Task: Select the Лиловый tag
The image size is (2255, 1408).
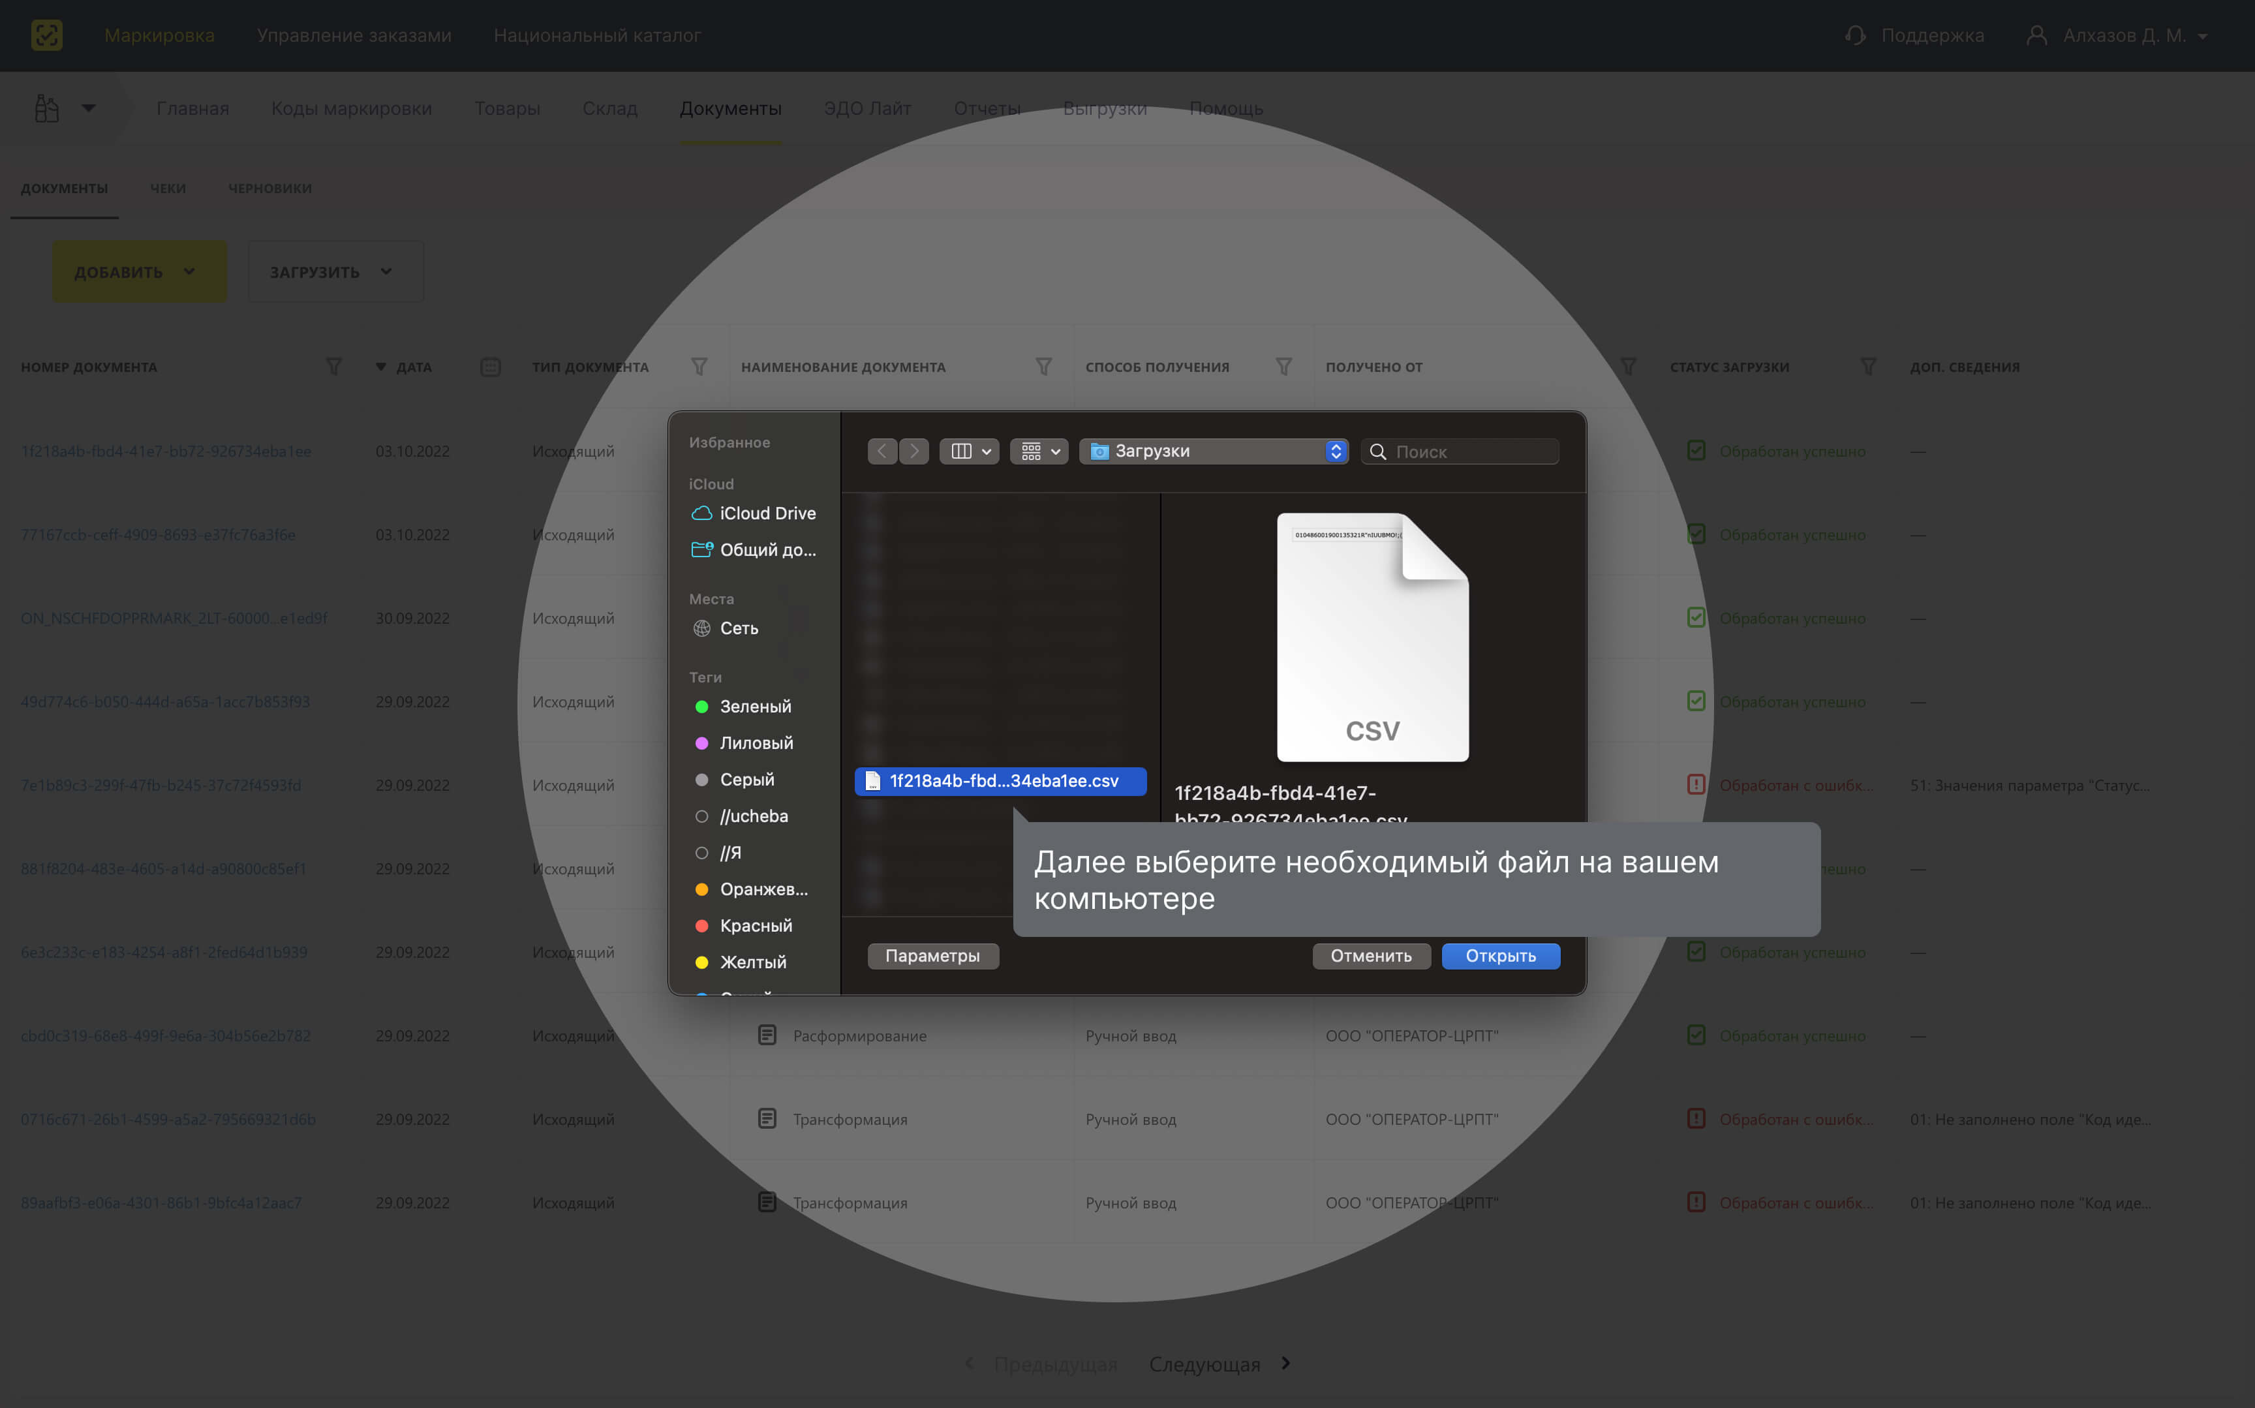Action: 745,743
